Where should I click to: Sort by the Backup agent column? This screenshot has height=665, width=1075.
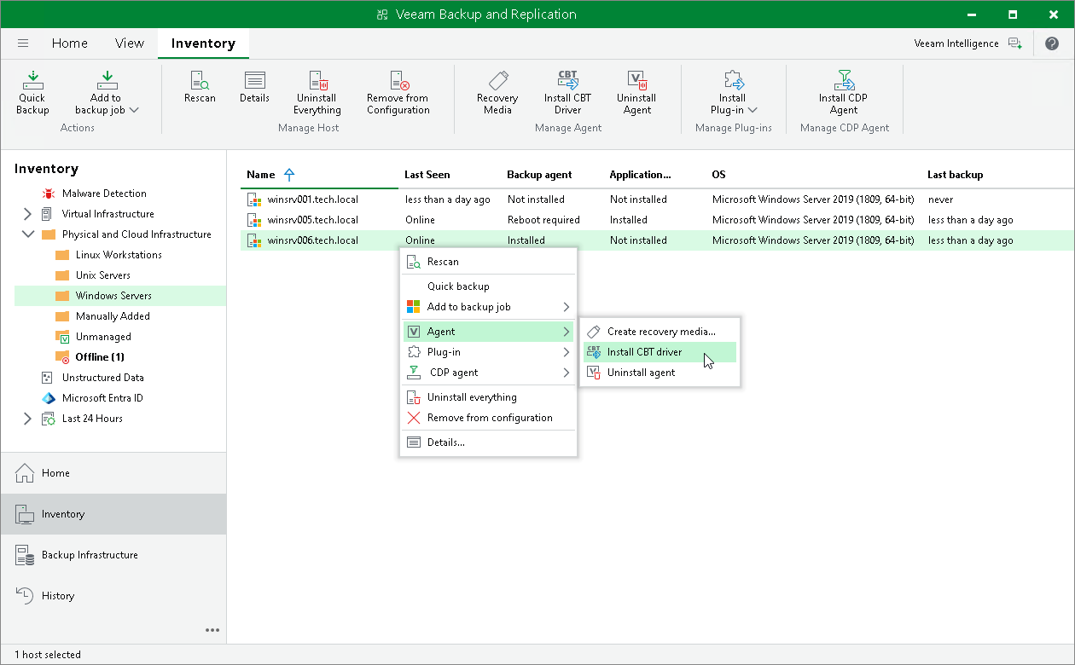point(540,175)
